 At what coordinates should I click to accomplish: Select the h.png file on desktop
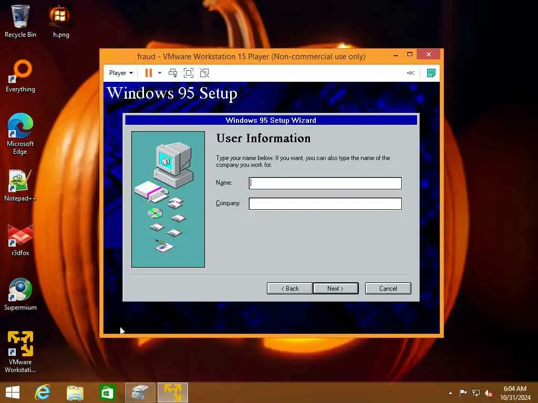pos(61,21)
